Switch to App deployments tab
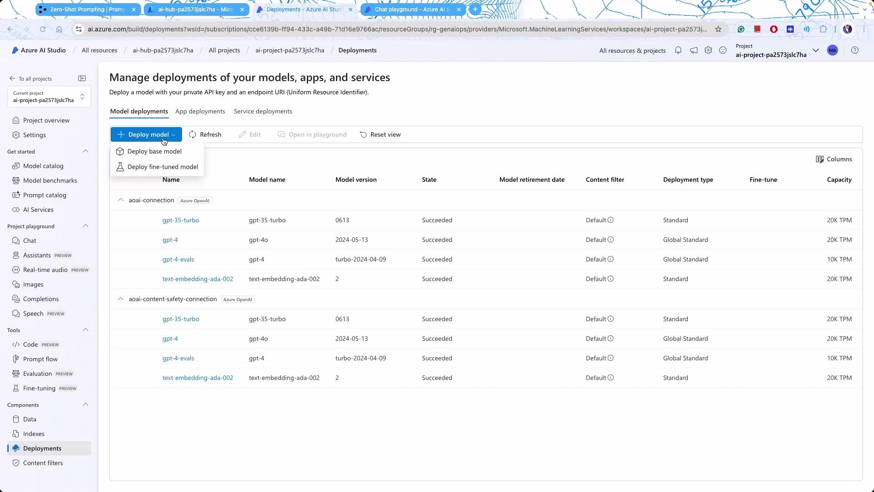Image resolution: width=874 pixels, height=492 pixels. coord(200,111)
